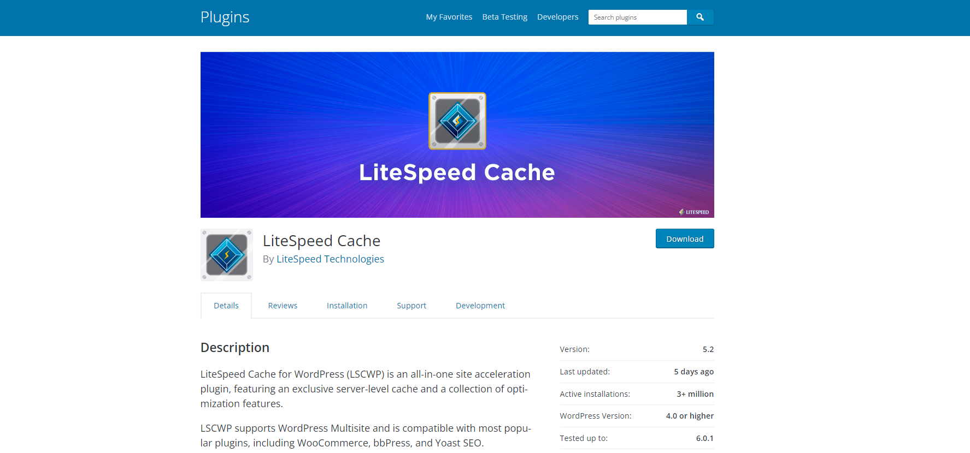Click the 'Active installations:' label
This screenshot has width=970, height=453.
coord(595,394)
